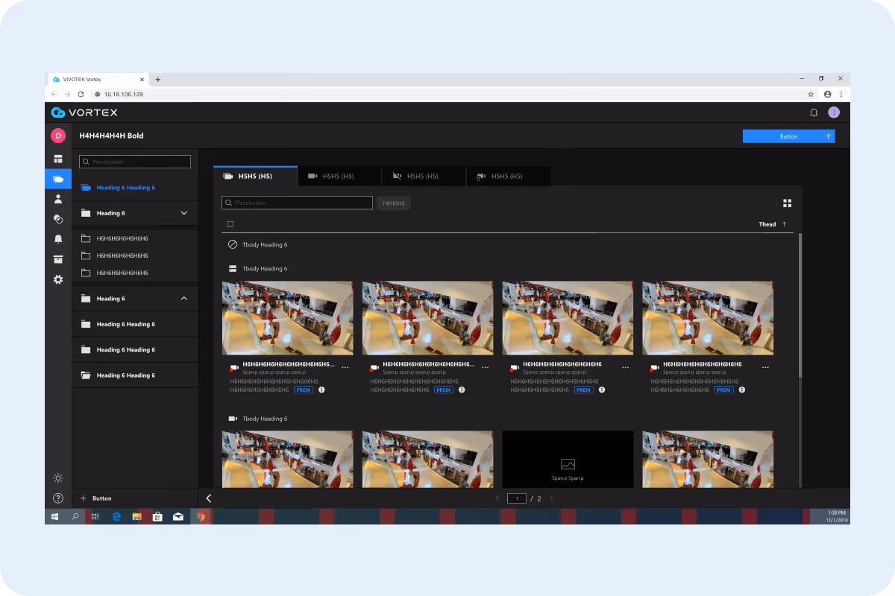Click the PREM badge on fourth camera card
895x596 pixels.
723,390
